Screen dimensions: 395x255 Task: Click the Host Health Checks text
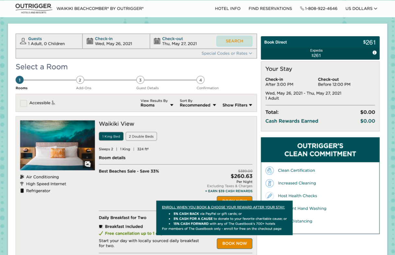tap(297, 196)
